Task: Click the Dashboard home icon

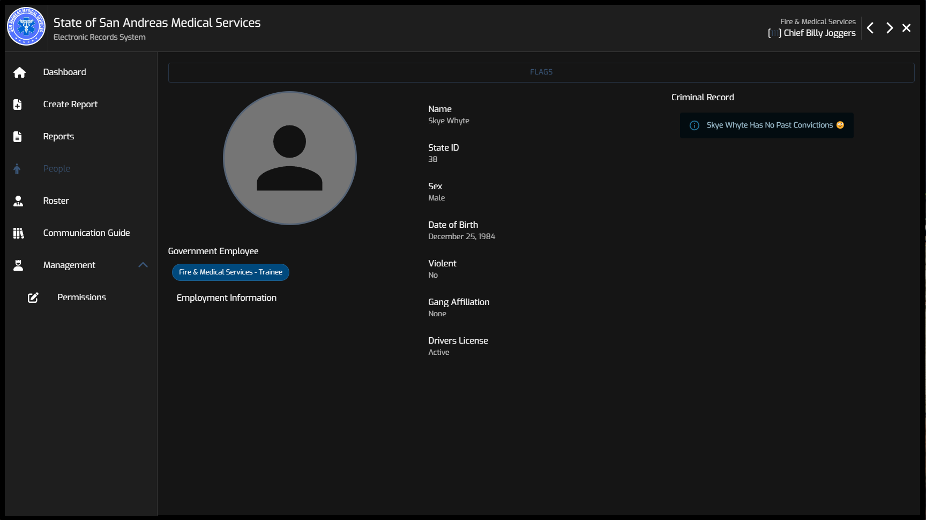Action: pyautogui.click(x=19, y=72)
